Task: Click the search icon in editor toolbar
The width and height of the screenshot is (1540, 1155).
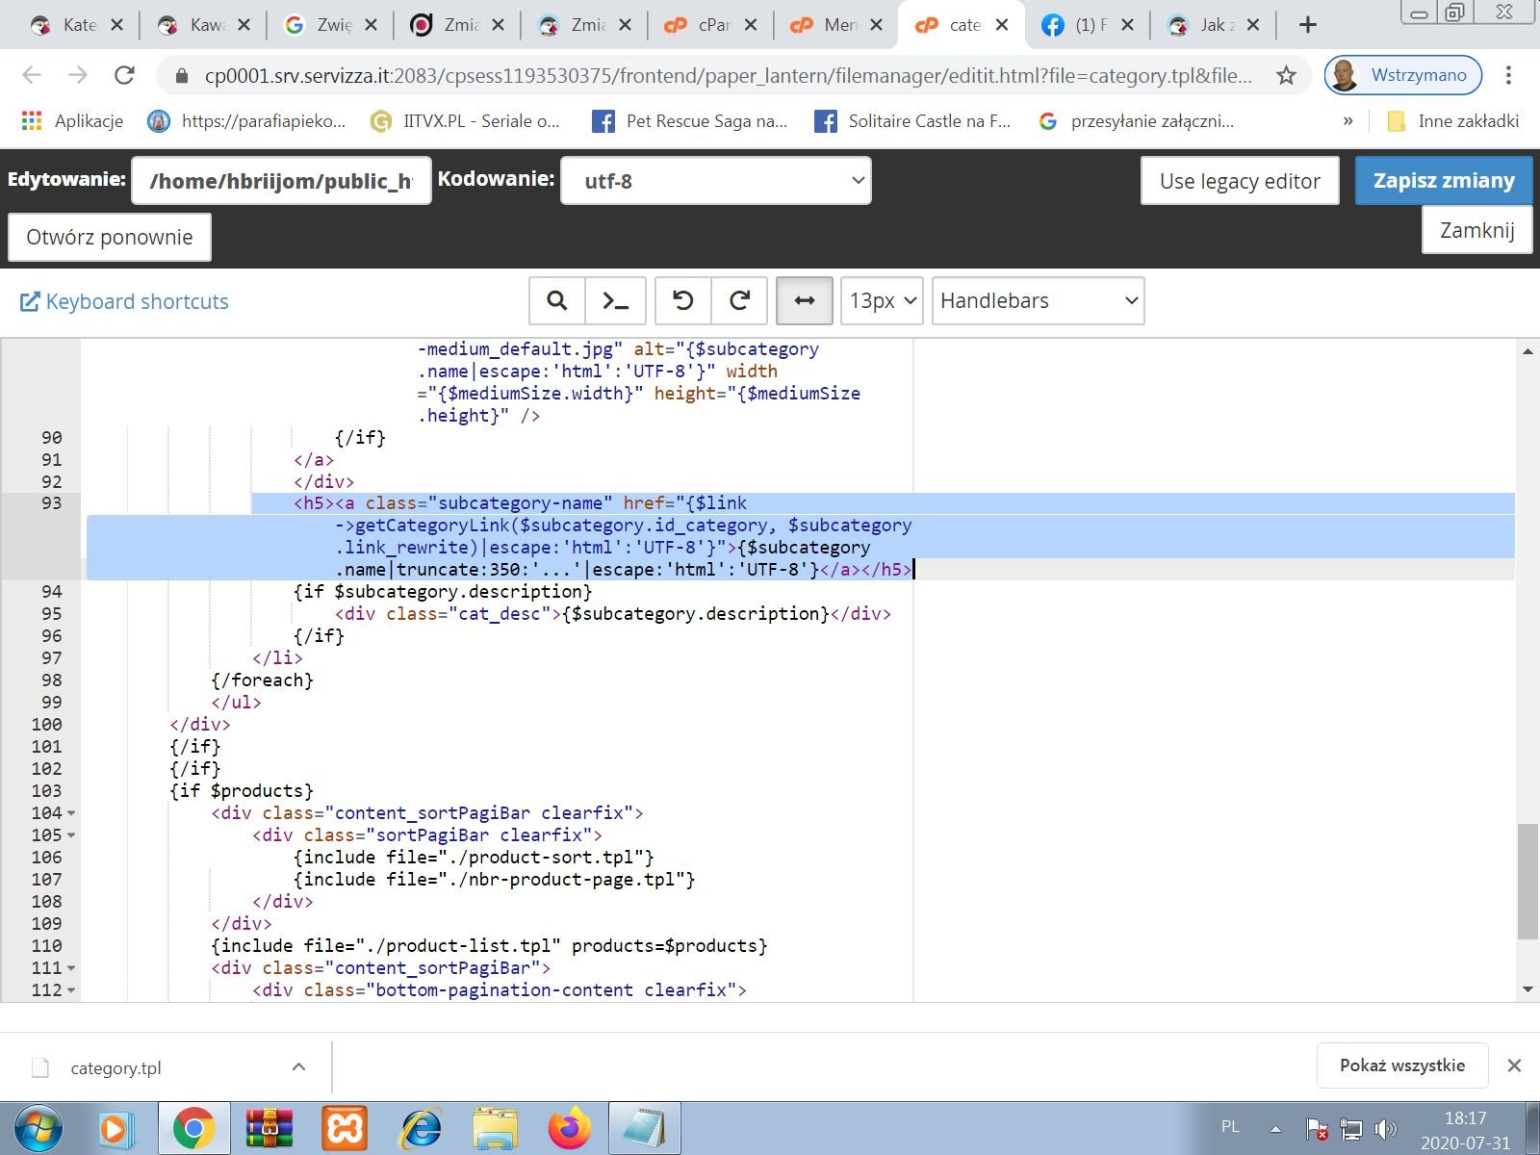Action: click(556, 301)
